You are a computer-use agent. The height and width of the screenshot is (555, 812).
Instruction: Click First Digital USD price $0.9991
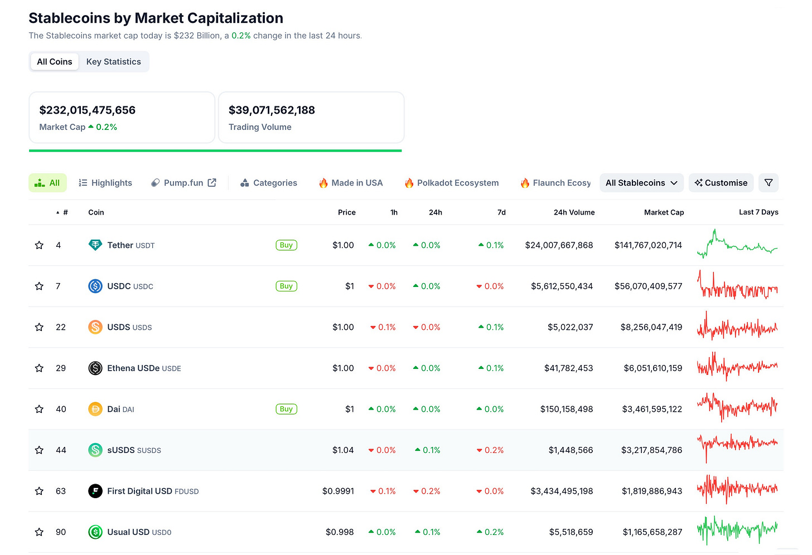pyautogui.click(x=338, y=491)
